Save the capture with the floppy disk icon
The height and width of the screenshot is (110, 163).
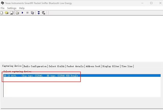click(11, 13)
